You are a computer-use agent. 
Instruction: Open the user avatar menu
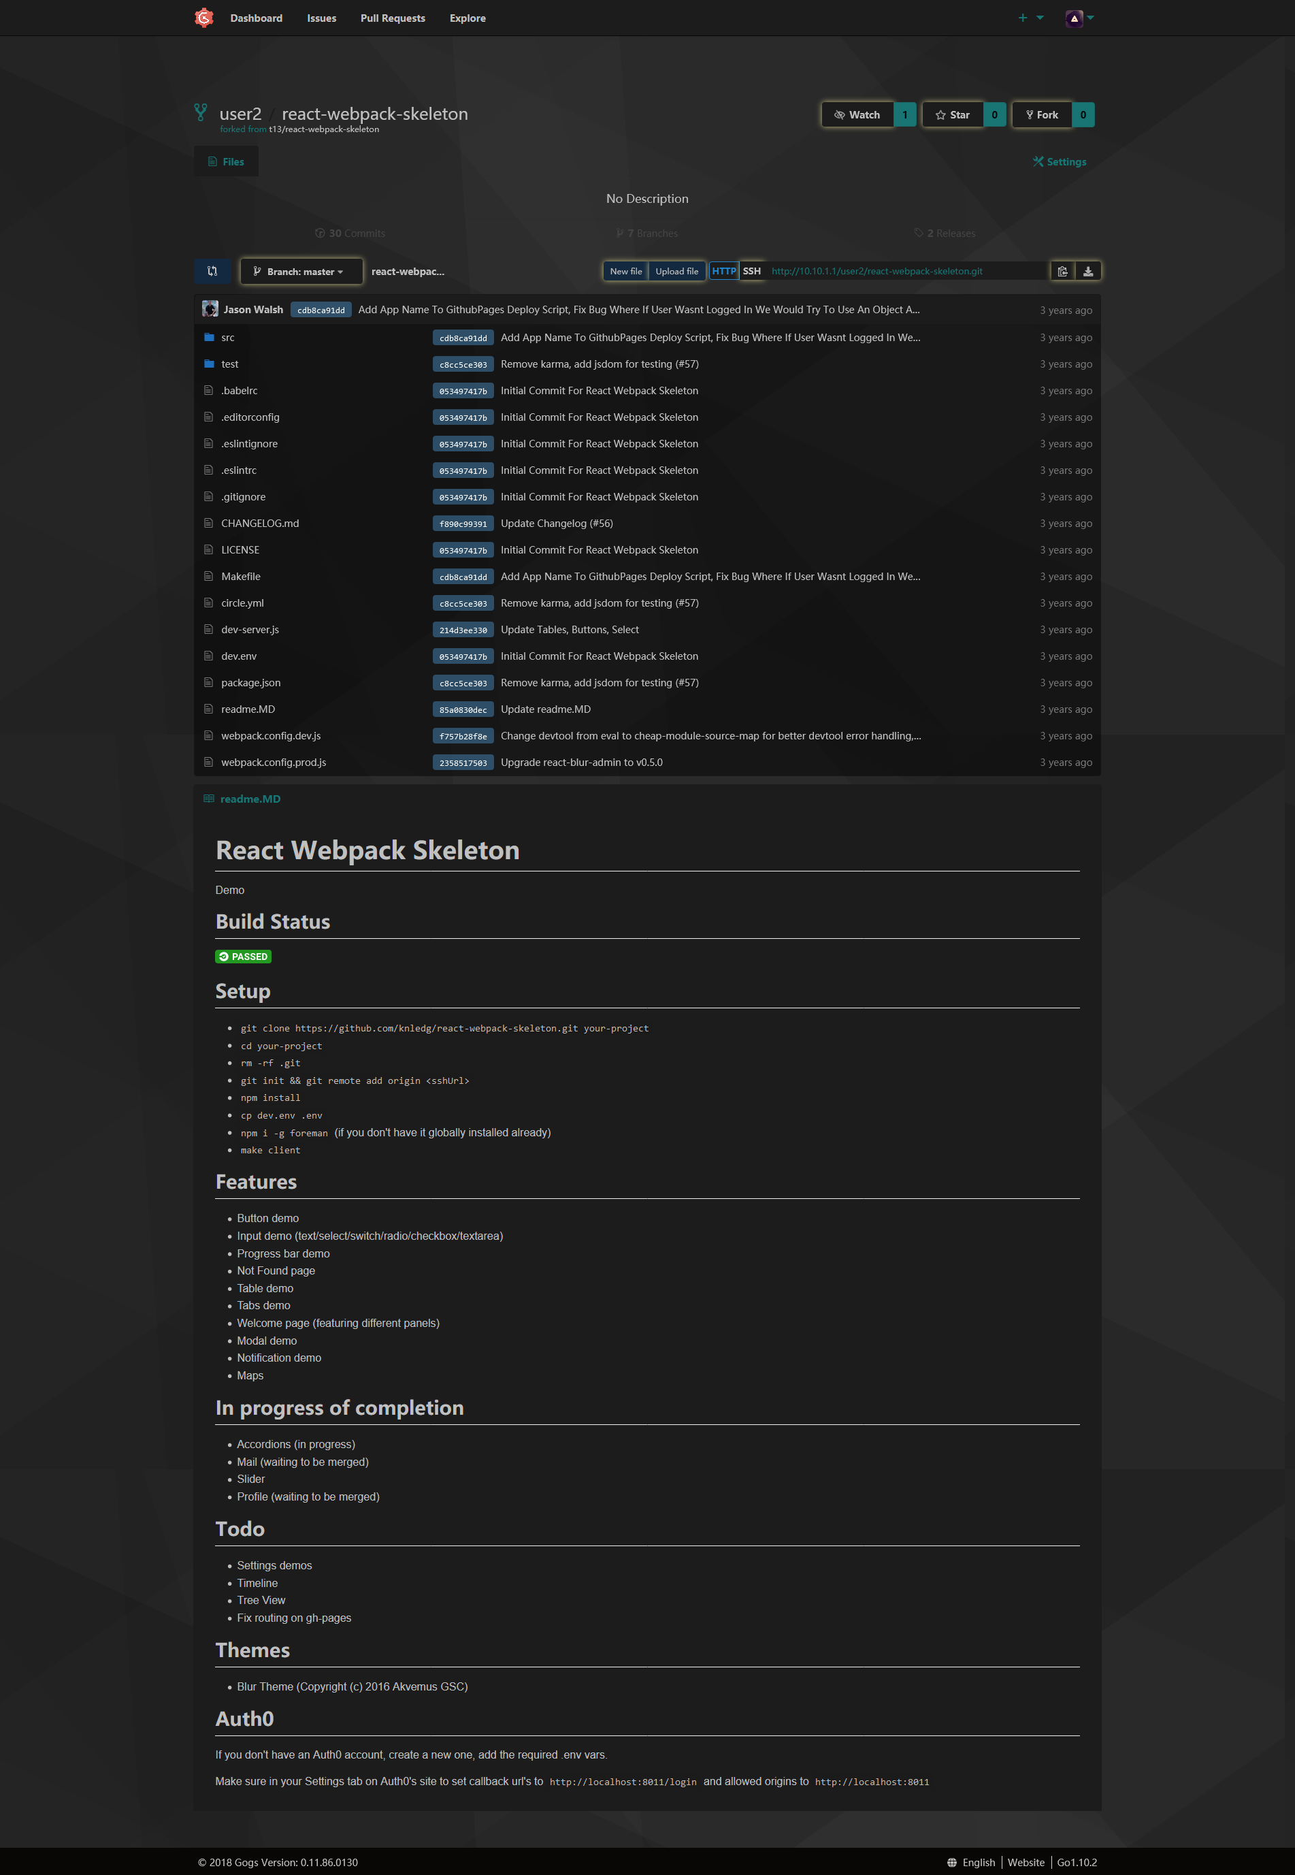click(x=1079, y=18)
